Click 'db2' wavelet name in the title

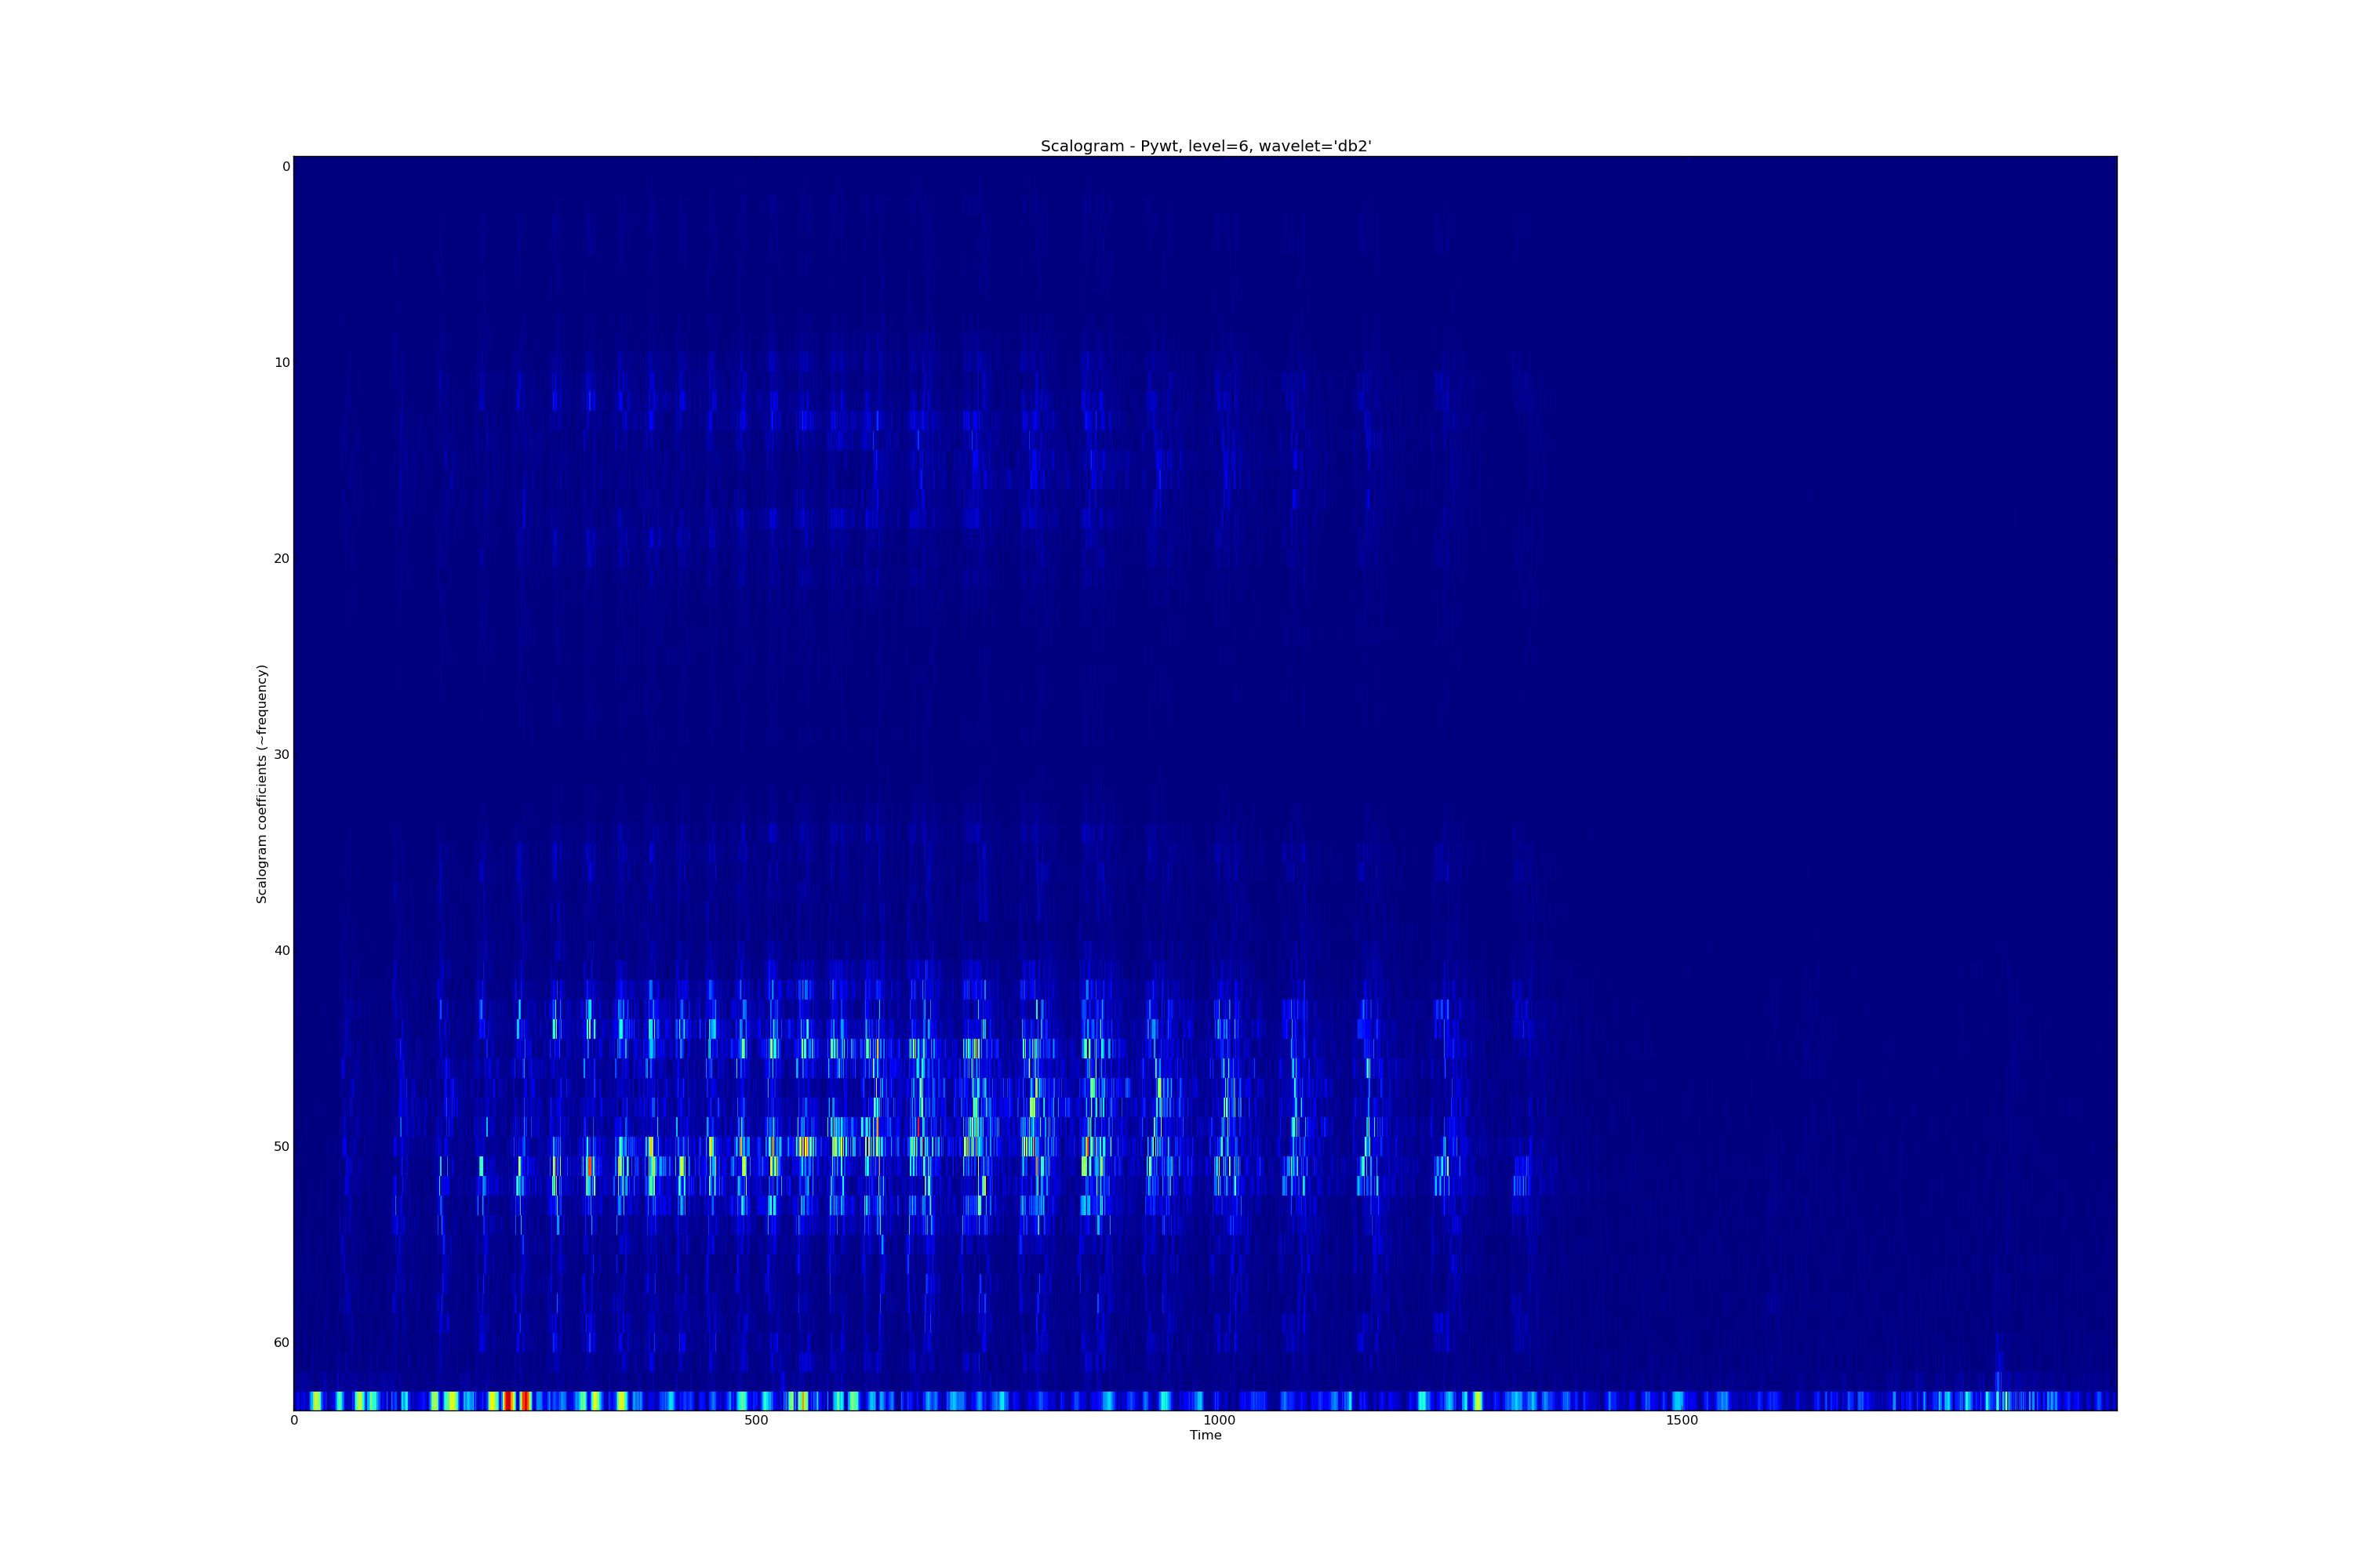click(1352, 146)
